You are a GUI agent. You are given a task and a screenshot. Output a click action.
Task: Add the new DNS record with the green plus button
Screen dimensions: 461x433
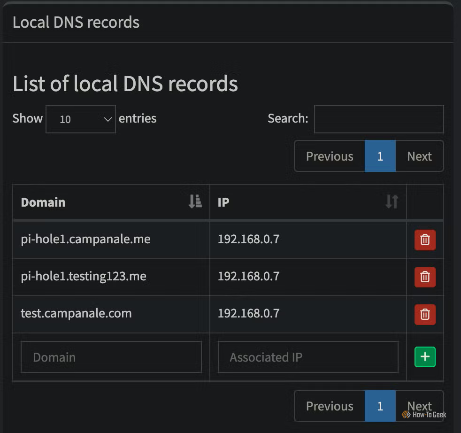pyautogui.click(x=425, y=357)
